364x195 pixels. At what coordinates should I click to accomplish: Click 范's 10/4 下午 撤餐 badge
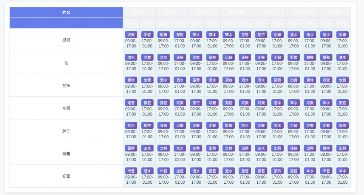(x=310, y=57)
